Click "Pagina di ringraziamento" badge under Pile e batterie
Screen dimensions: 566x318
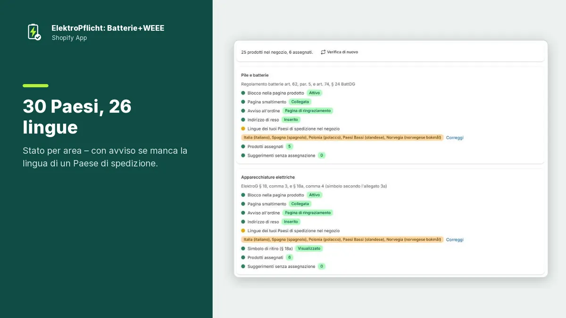(308, 111)
